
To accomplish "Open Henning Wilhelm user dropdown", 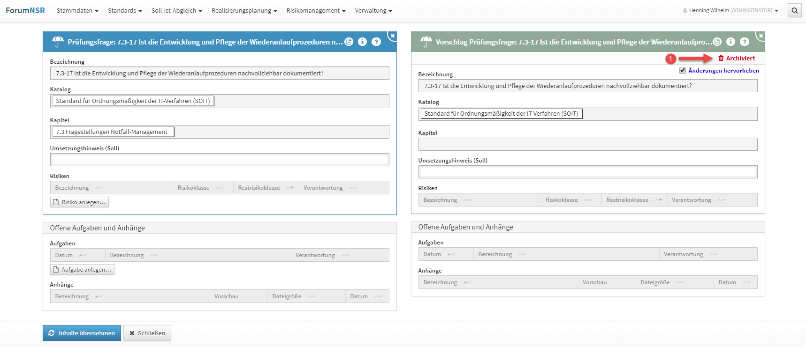I will tap(730, 10).
